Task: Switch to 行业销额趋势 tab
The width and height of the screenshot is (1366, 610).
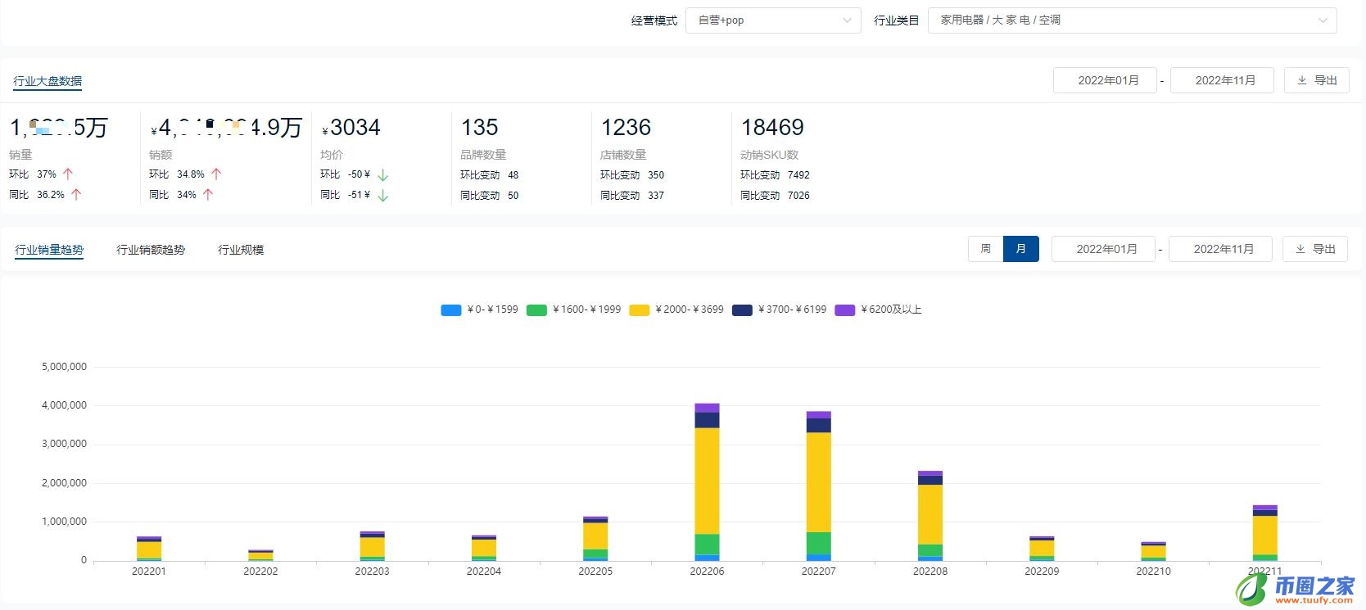Action: click(151, 250)
